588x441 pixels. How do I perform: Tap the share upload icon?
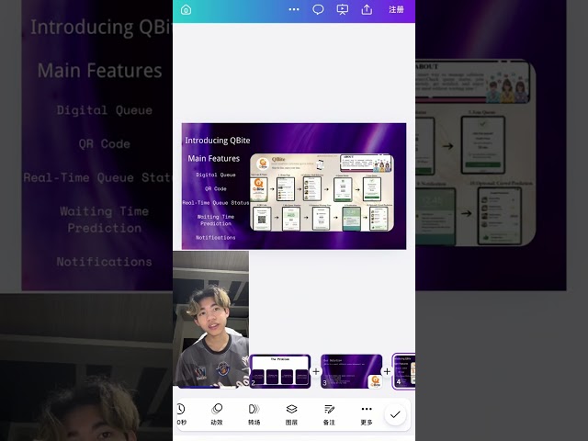click(367, 9)
